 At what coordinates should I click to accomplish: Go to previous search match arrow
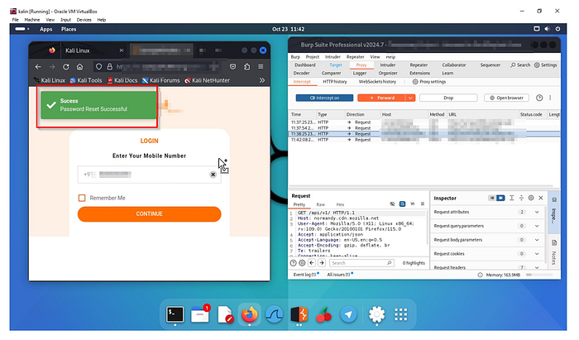[x=312, y=263]
